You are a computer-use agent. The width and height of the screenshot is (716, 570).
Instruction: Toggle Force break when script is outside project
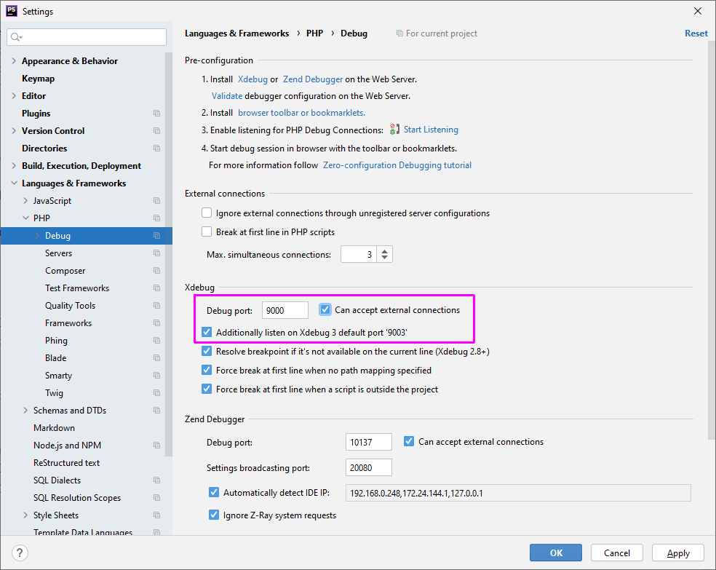tap(207, 389)
